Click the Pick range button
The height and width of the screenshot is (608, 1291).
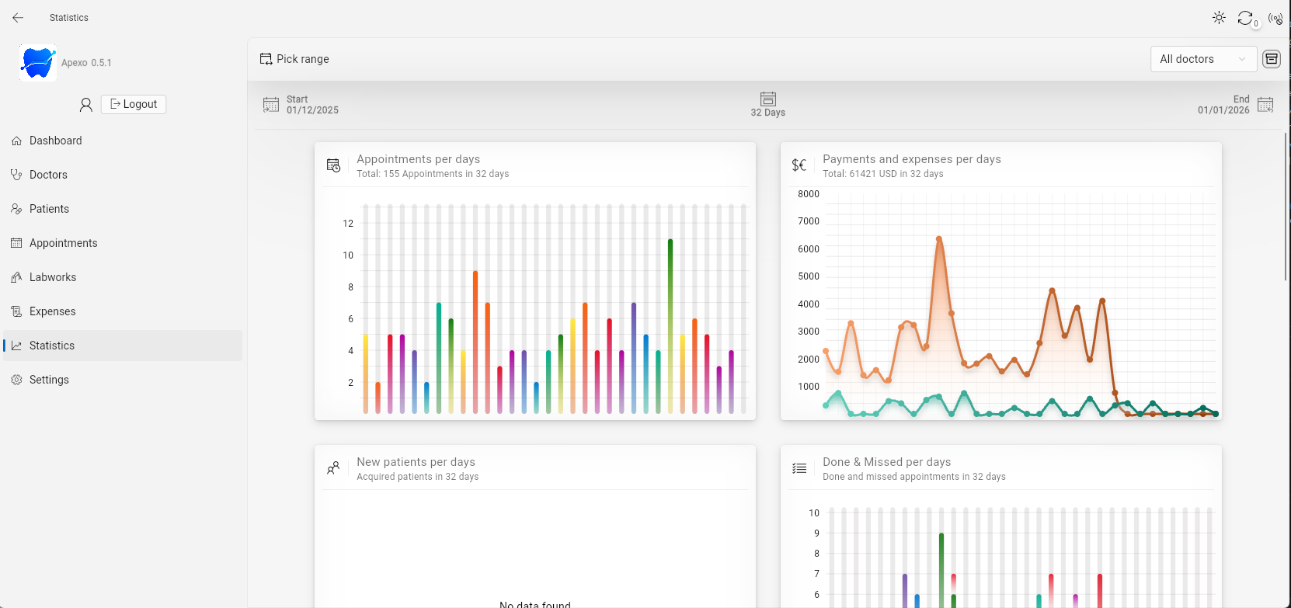pyautogui.click(x=294, y=59)
